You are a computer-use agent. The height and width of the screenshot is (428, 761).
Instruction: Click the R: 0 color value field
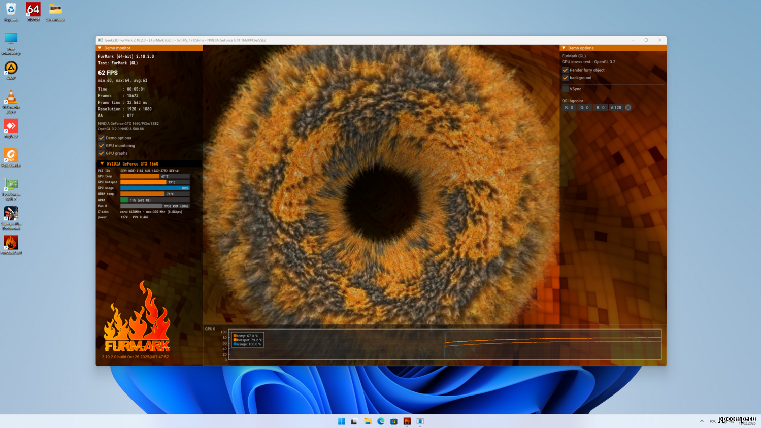click(569, 108)
